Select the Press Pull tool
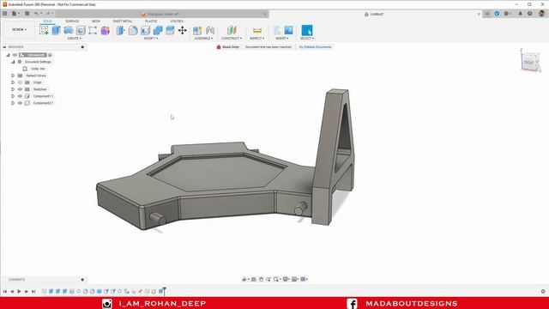Viewport: 549px width, 309px height. click(x=120, y=31)
